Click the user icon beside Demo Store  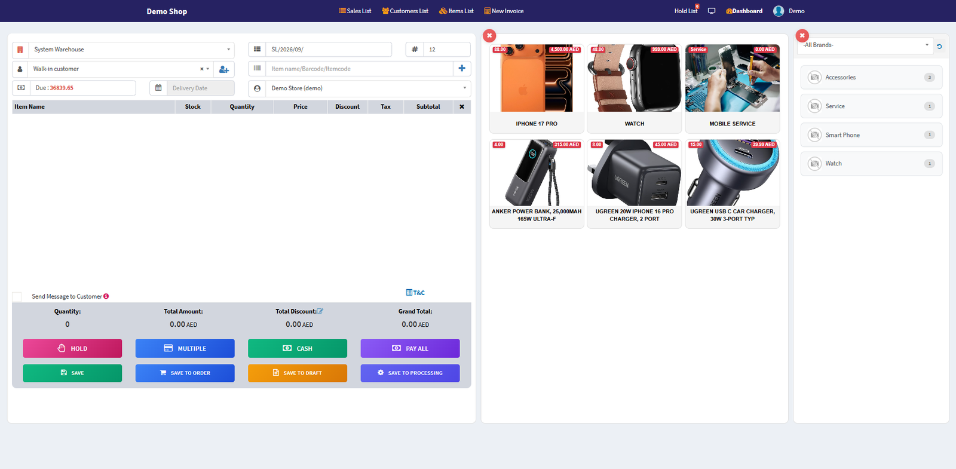pos(257,88)
